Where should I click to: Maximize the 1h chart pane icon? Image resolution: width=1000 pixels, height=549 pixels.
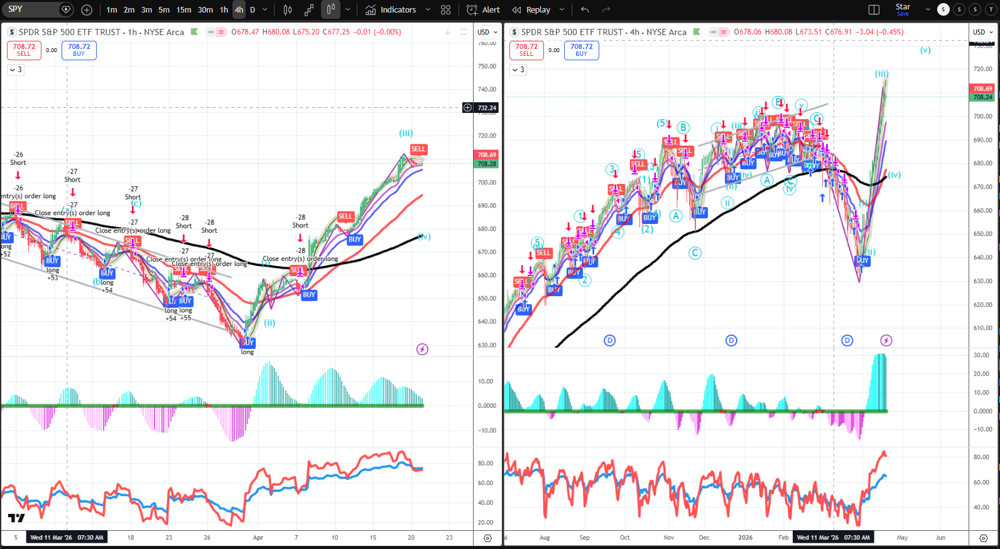pos(464,32)
